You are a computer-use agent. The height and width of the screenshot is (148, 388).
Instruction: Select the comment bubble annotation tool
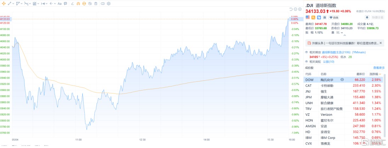tap(65, 4)
